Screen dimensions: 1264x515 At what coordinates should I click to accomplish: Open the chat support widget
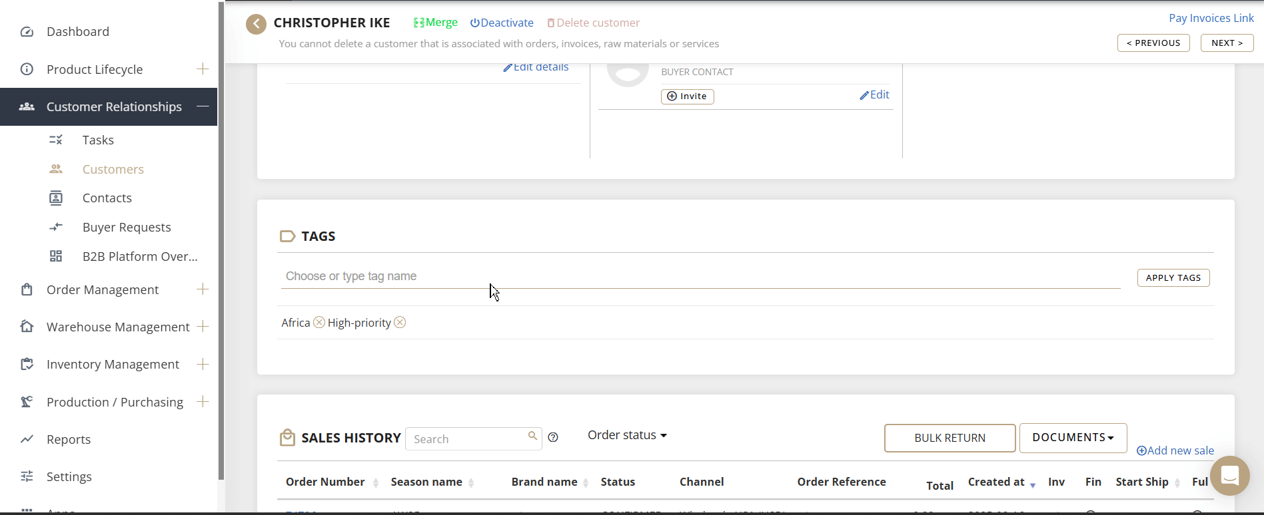click(1229, 475)
